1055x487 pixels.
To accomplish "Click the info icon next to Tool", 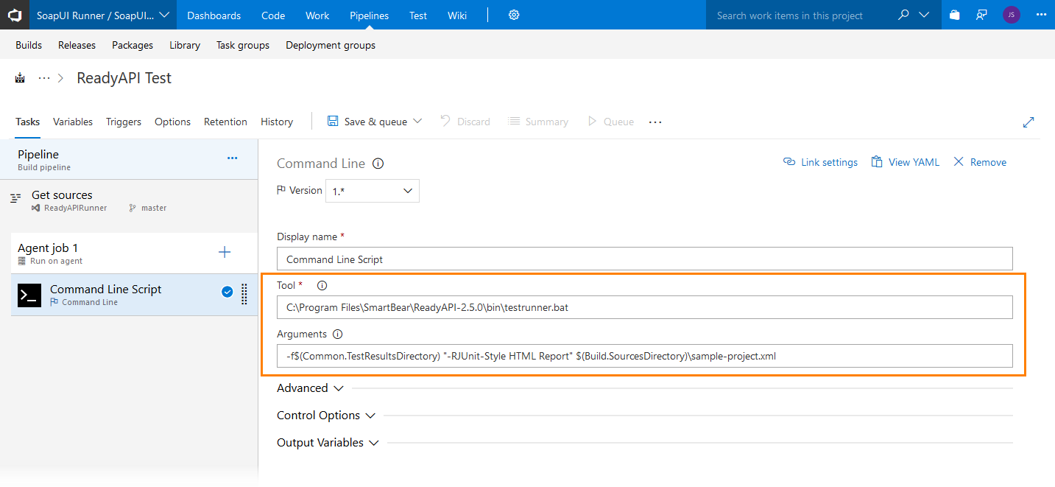I will [x=322, y=285].
